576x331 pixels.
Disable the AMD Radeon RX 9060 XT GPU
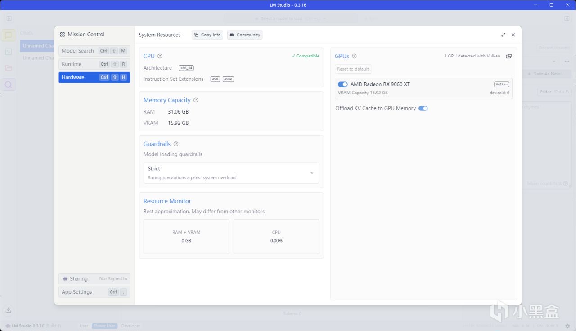coord(343,84)
